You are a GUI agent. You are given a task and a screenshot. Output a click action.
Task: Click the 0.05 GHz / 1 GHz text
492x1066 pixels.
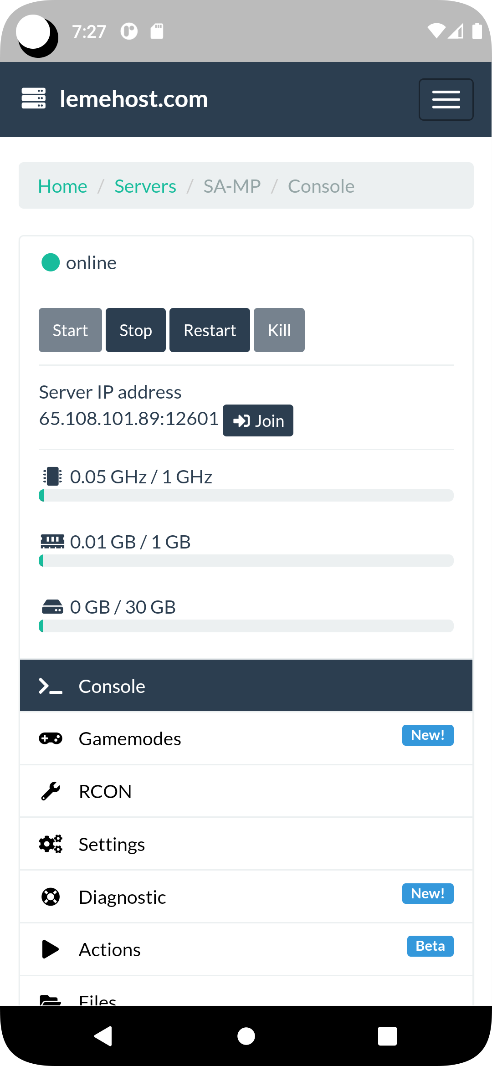141,477
